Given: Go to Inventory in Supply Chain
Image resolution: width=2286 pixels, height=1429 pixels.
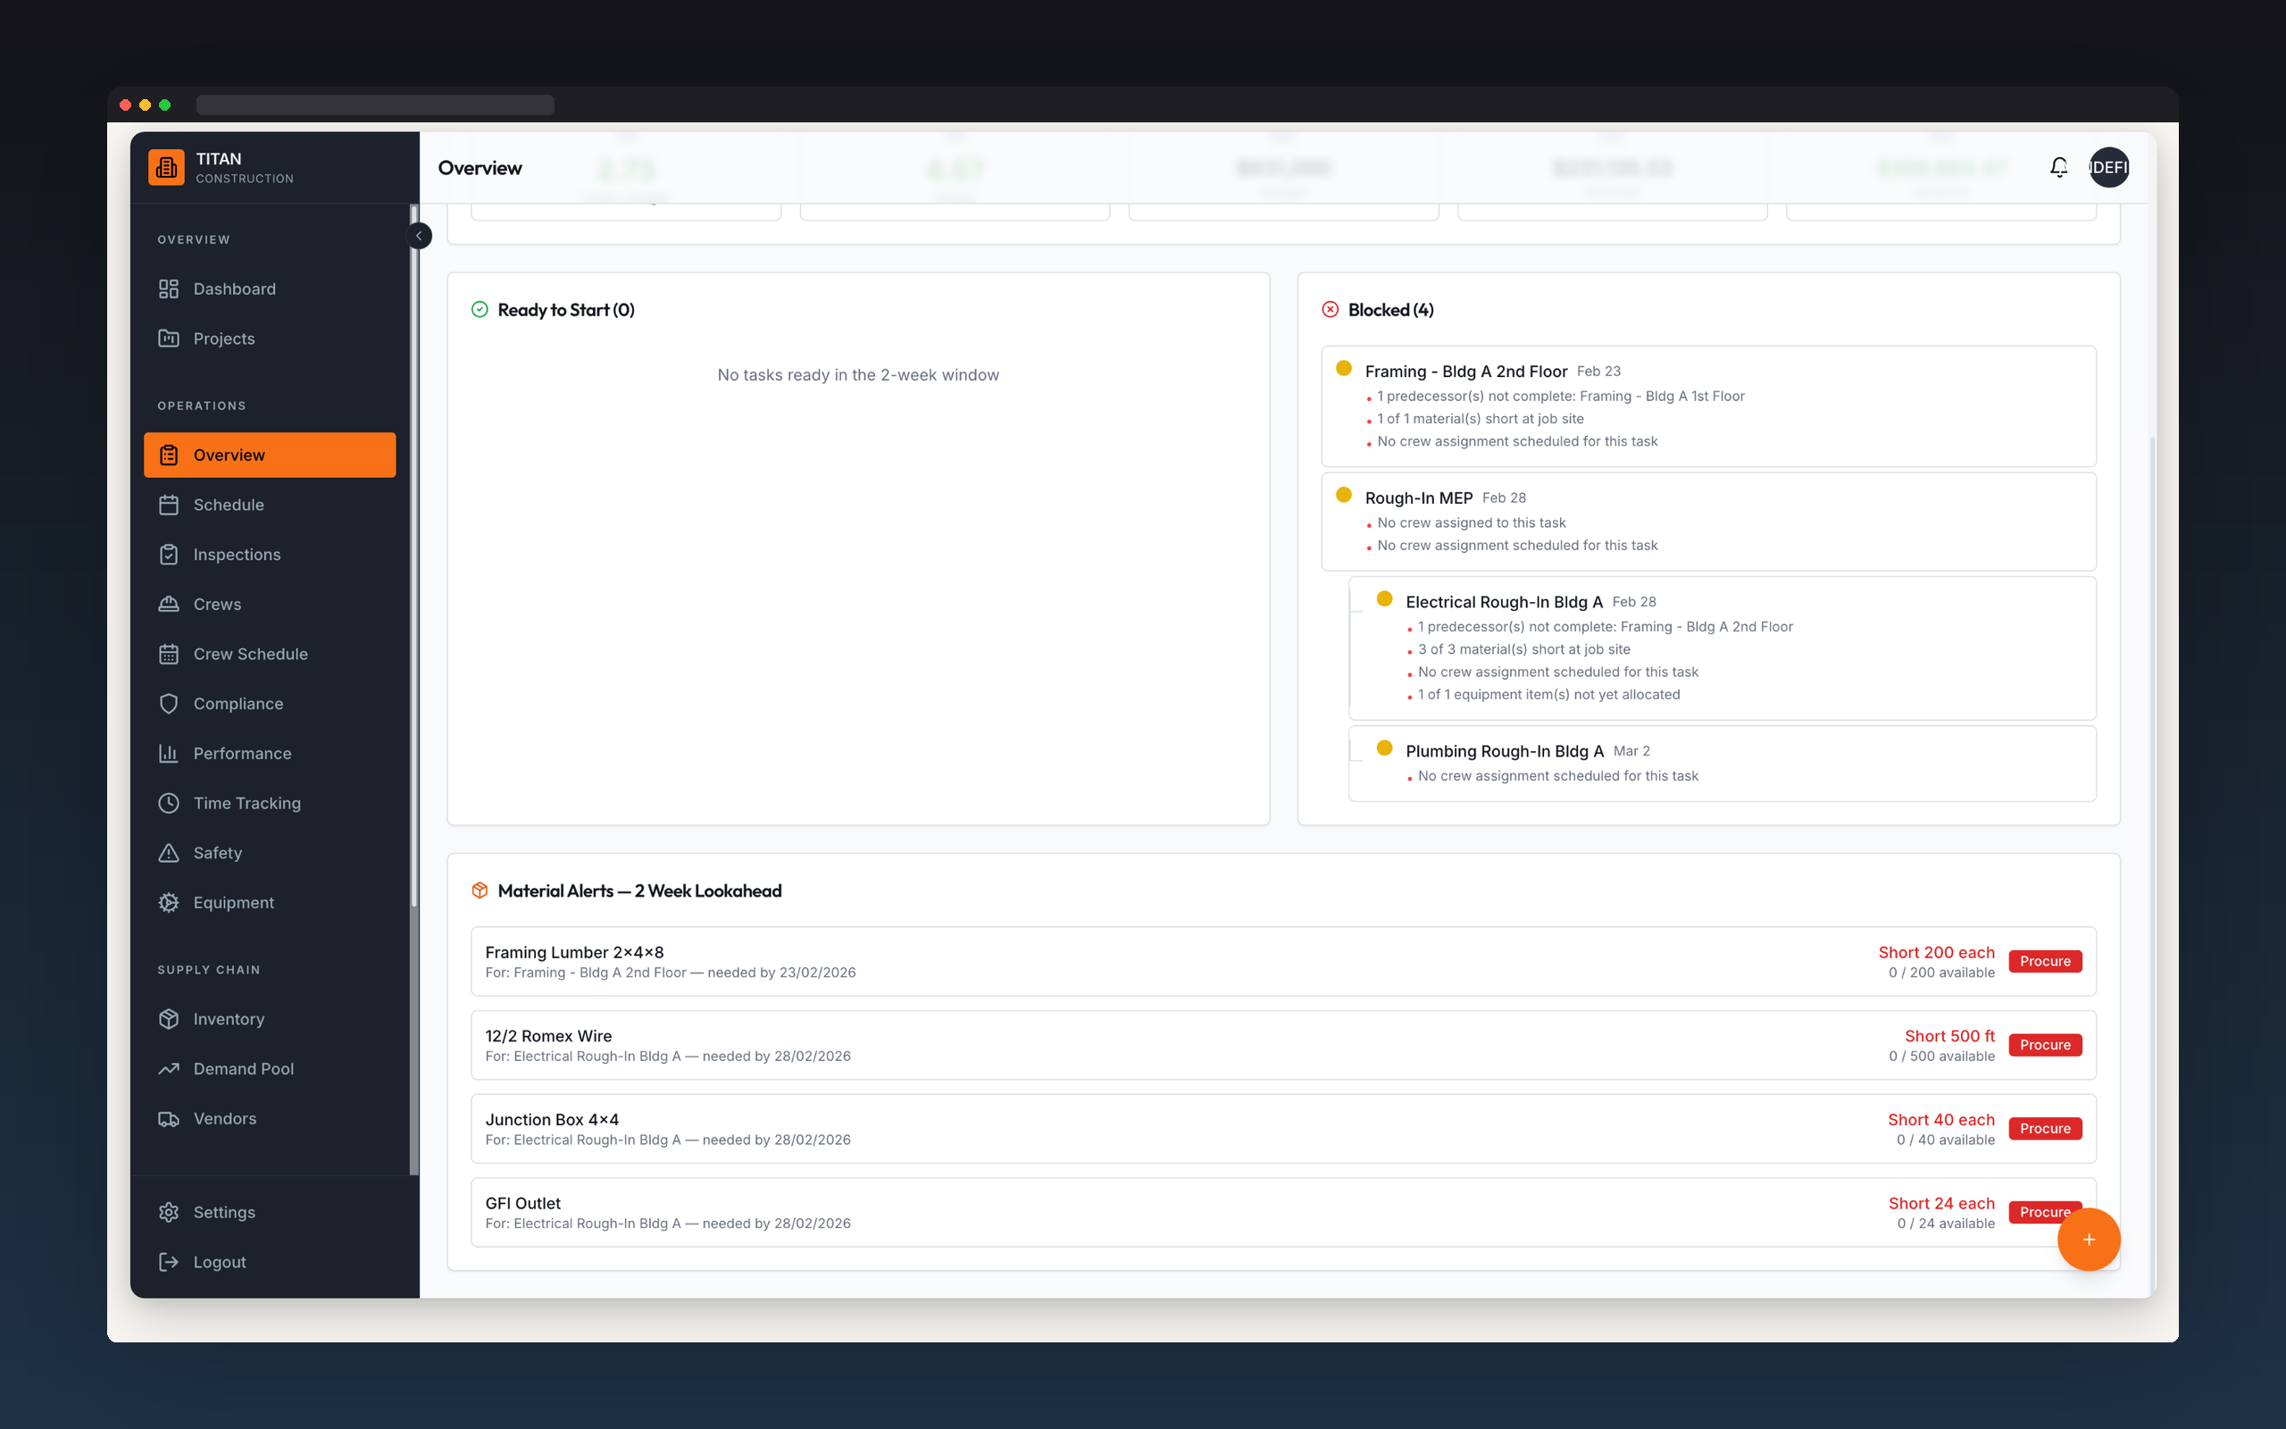Looking at the screenshot, I should pos(269,1019).
